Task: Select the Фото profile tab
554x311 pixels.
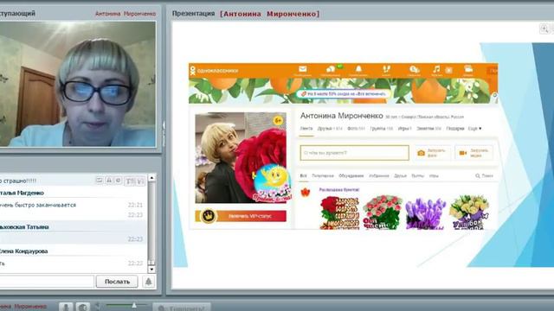Action: click(x=356, y=129)
